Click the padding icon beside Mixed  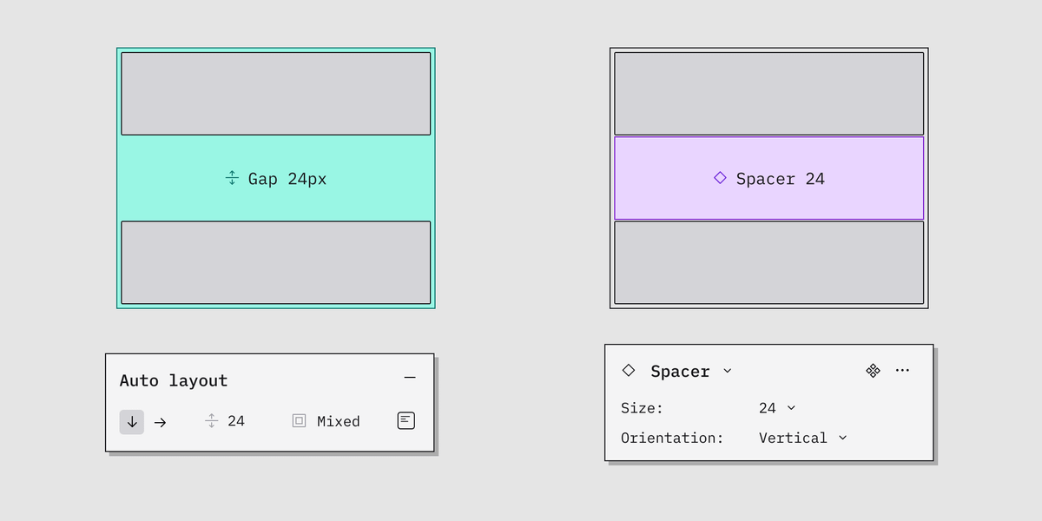299,421
